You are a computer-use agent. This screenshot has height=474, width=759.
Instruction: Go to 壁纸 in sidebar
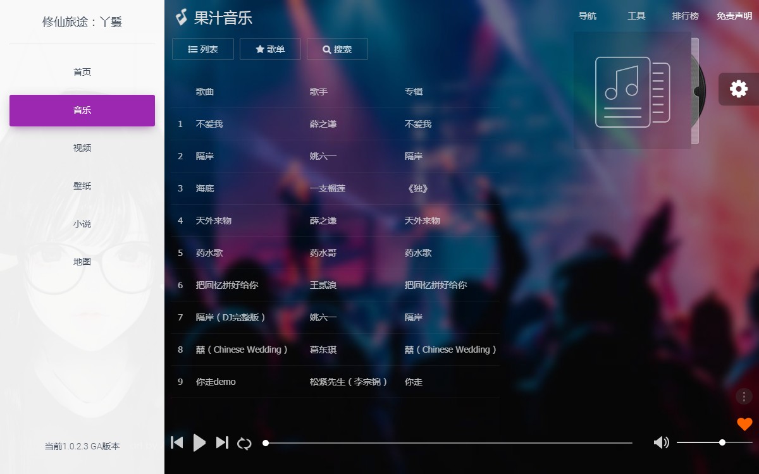click(82, 186)
